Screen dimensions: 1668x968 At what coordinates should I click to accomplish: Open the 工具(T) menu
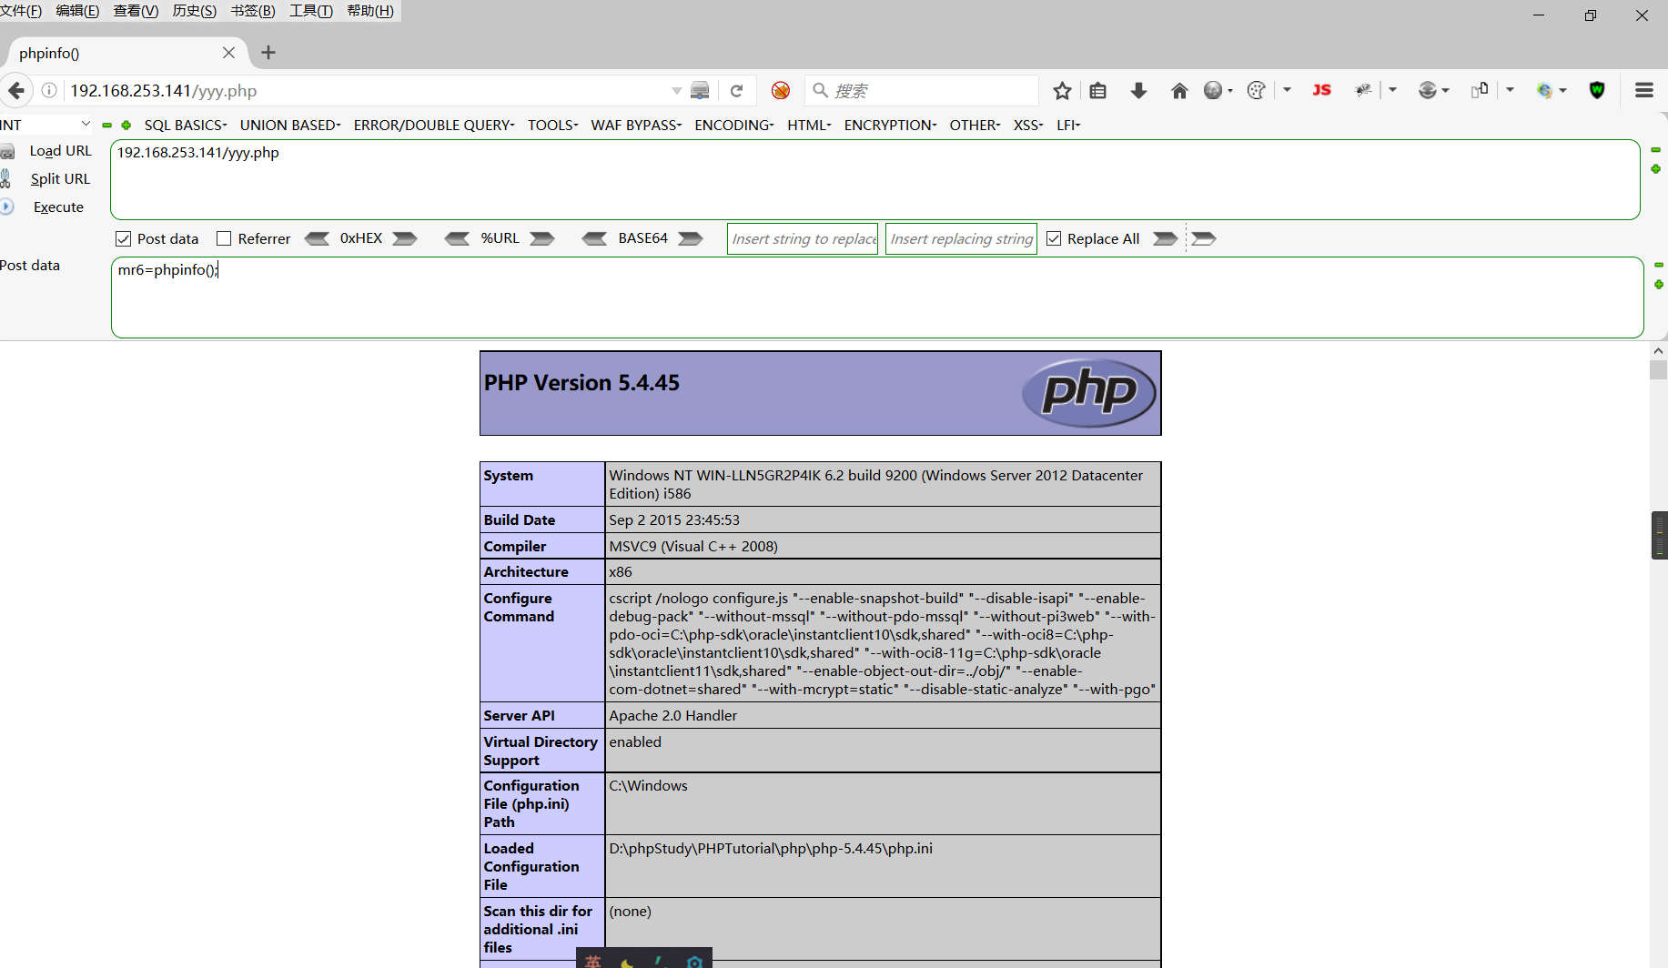(310, 11)
